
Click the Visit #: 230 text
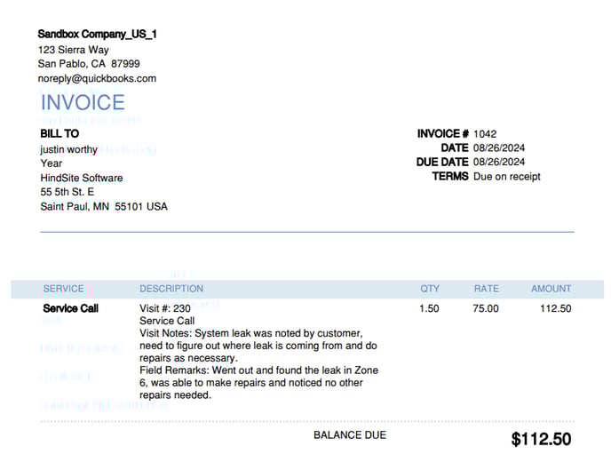(165, 309)
